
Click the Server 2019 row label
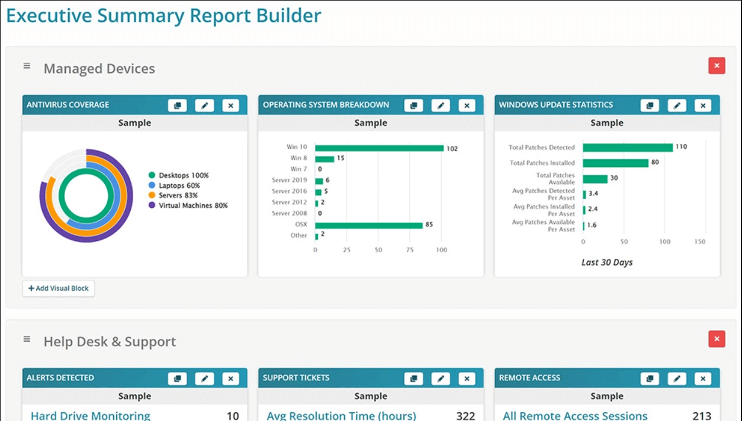[290, 180]
